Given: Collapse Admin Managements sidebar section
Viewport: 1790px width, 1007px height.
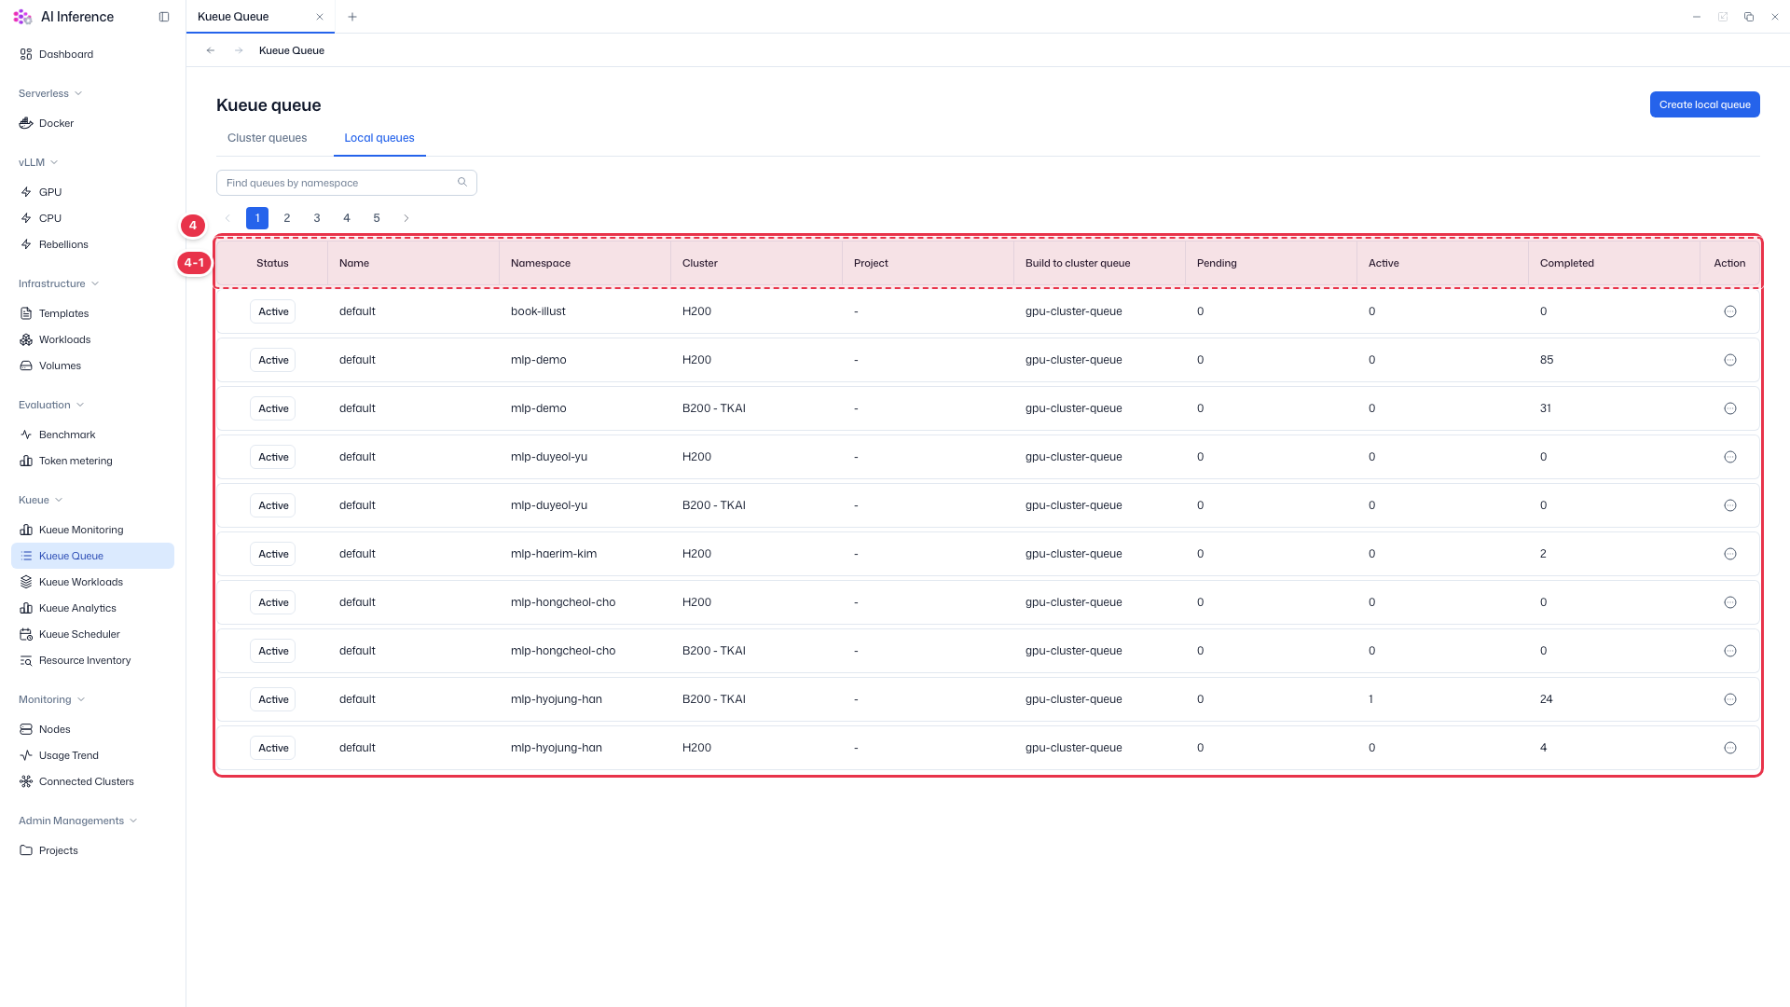Looking at the screenshot, I should pyautogui.click(x=78, y=821).
